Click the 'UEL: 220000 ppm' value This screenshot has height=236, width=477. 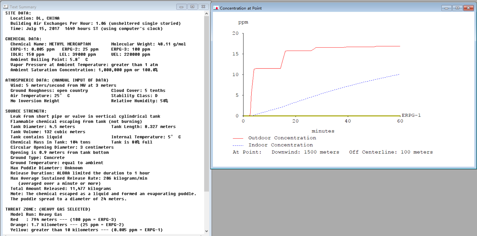pyautogui.click(x=130, y=54)
